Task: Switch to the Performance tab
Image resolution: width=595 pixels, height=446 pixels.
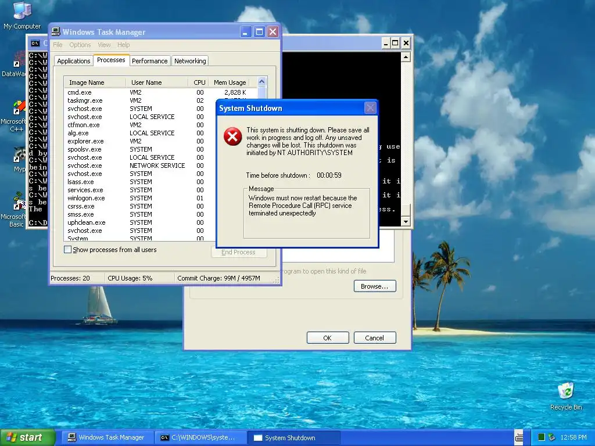Action: point(149,61)
